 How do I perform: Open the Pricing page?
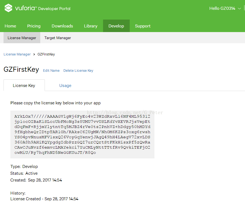(34, 26)
